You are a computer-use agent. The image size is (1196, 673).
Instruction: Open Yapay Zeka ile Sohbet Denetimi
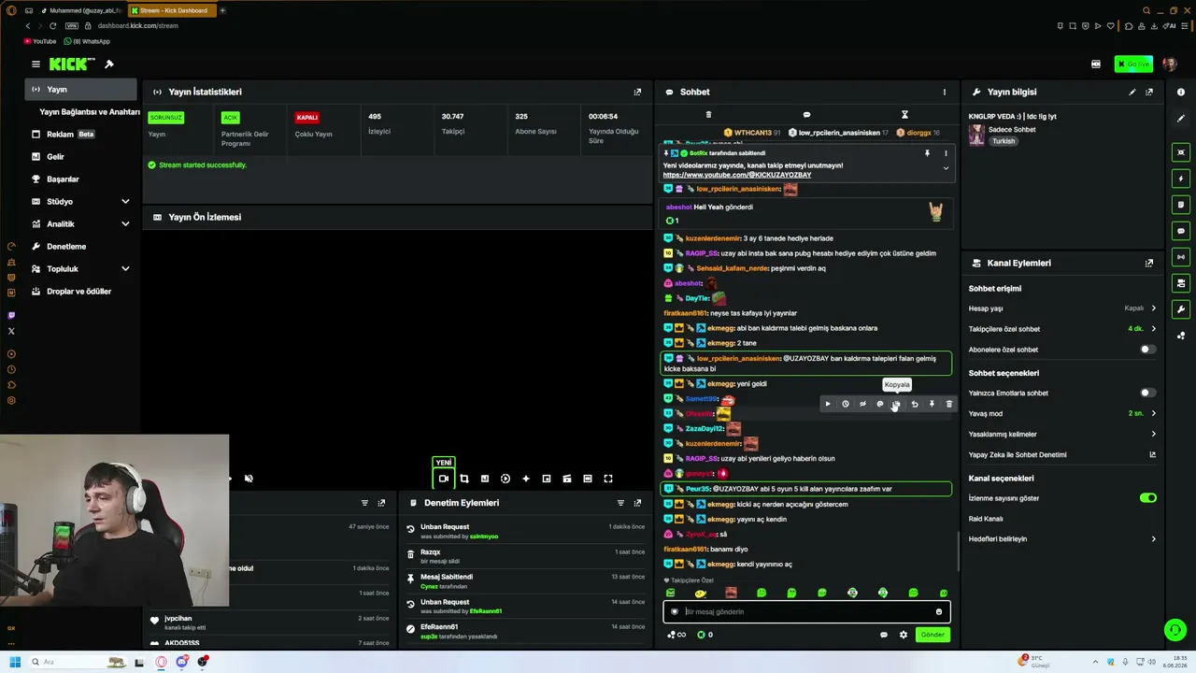click(x=1061, y=455)
